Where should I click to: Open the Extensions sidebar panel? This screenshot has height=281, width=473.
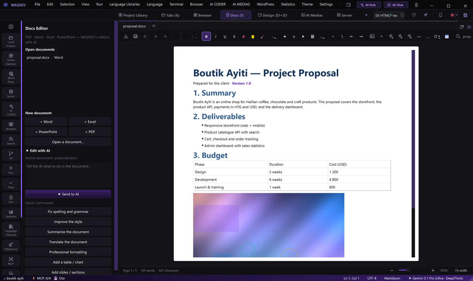[11, 246]
